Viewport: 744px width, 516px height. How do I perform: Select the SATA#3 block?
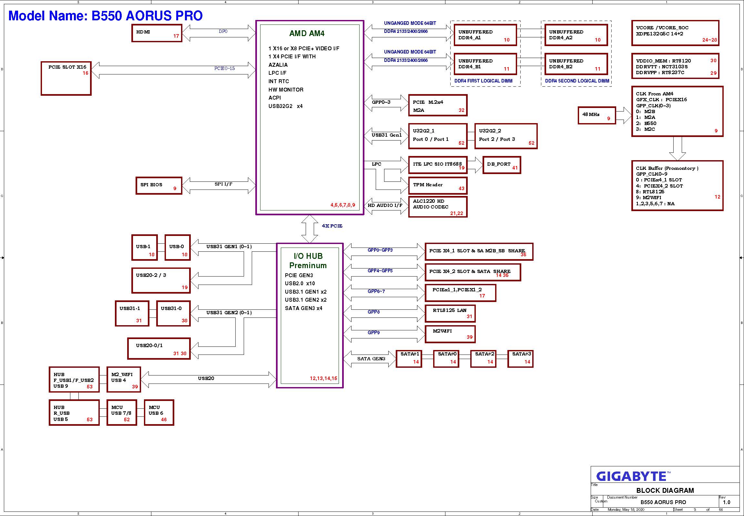521,359
